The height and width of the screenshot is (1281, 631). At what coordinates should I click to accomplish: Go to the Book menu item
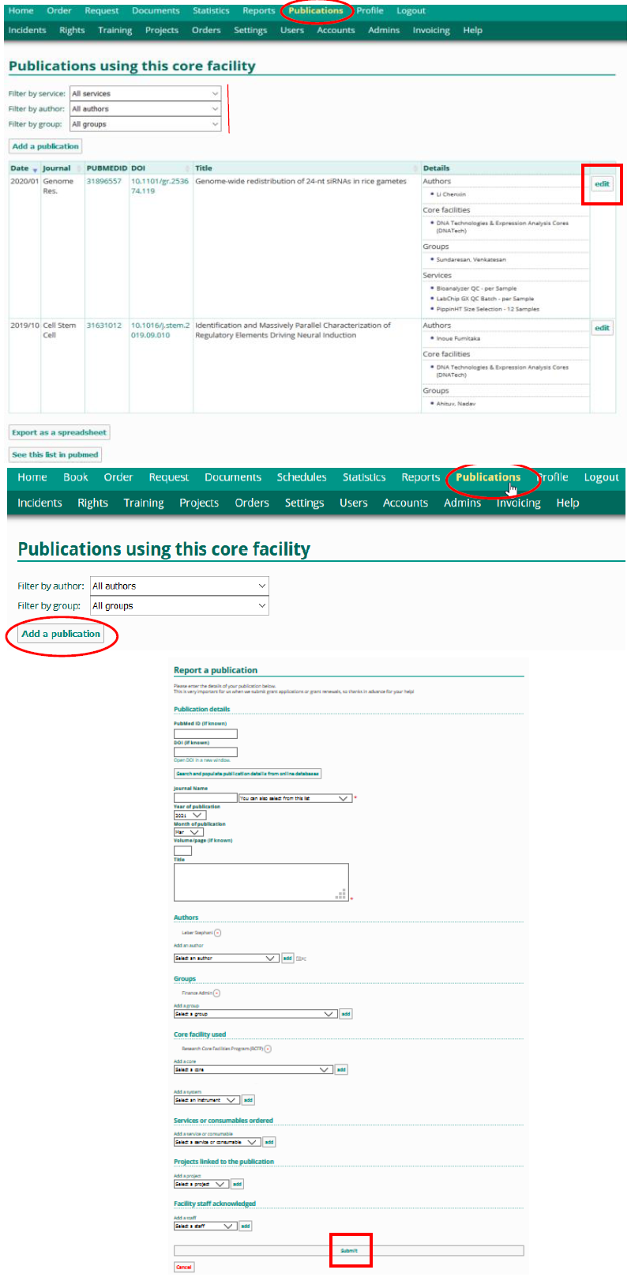pos(76,477)
